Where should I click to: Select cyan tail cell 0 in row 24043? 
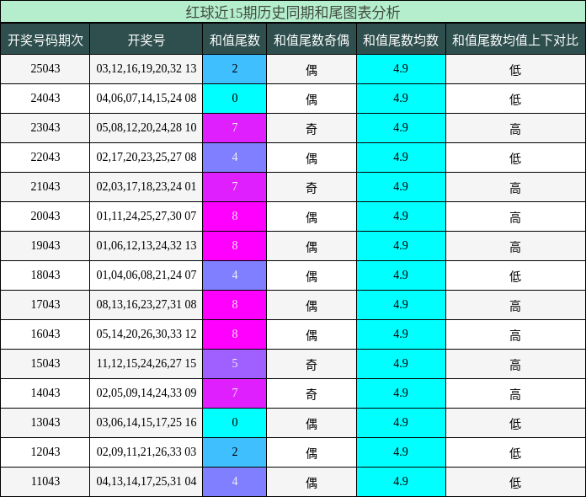234,99
